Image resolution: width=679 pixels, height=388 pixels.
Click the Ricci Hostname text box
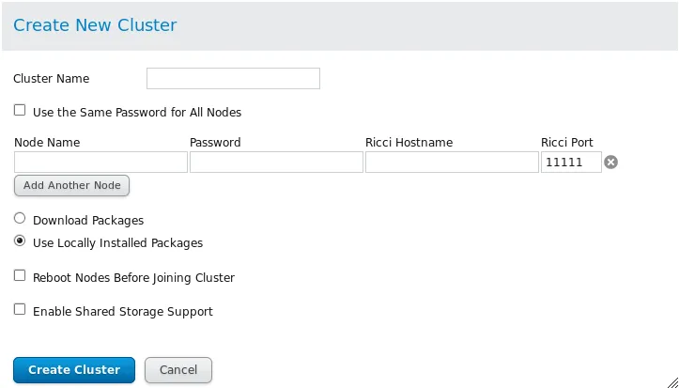(452, 163)
